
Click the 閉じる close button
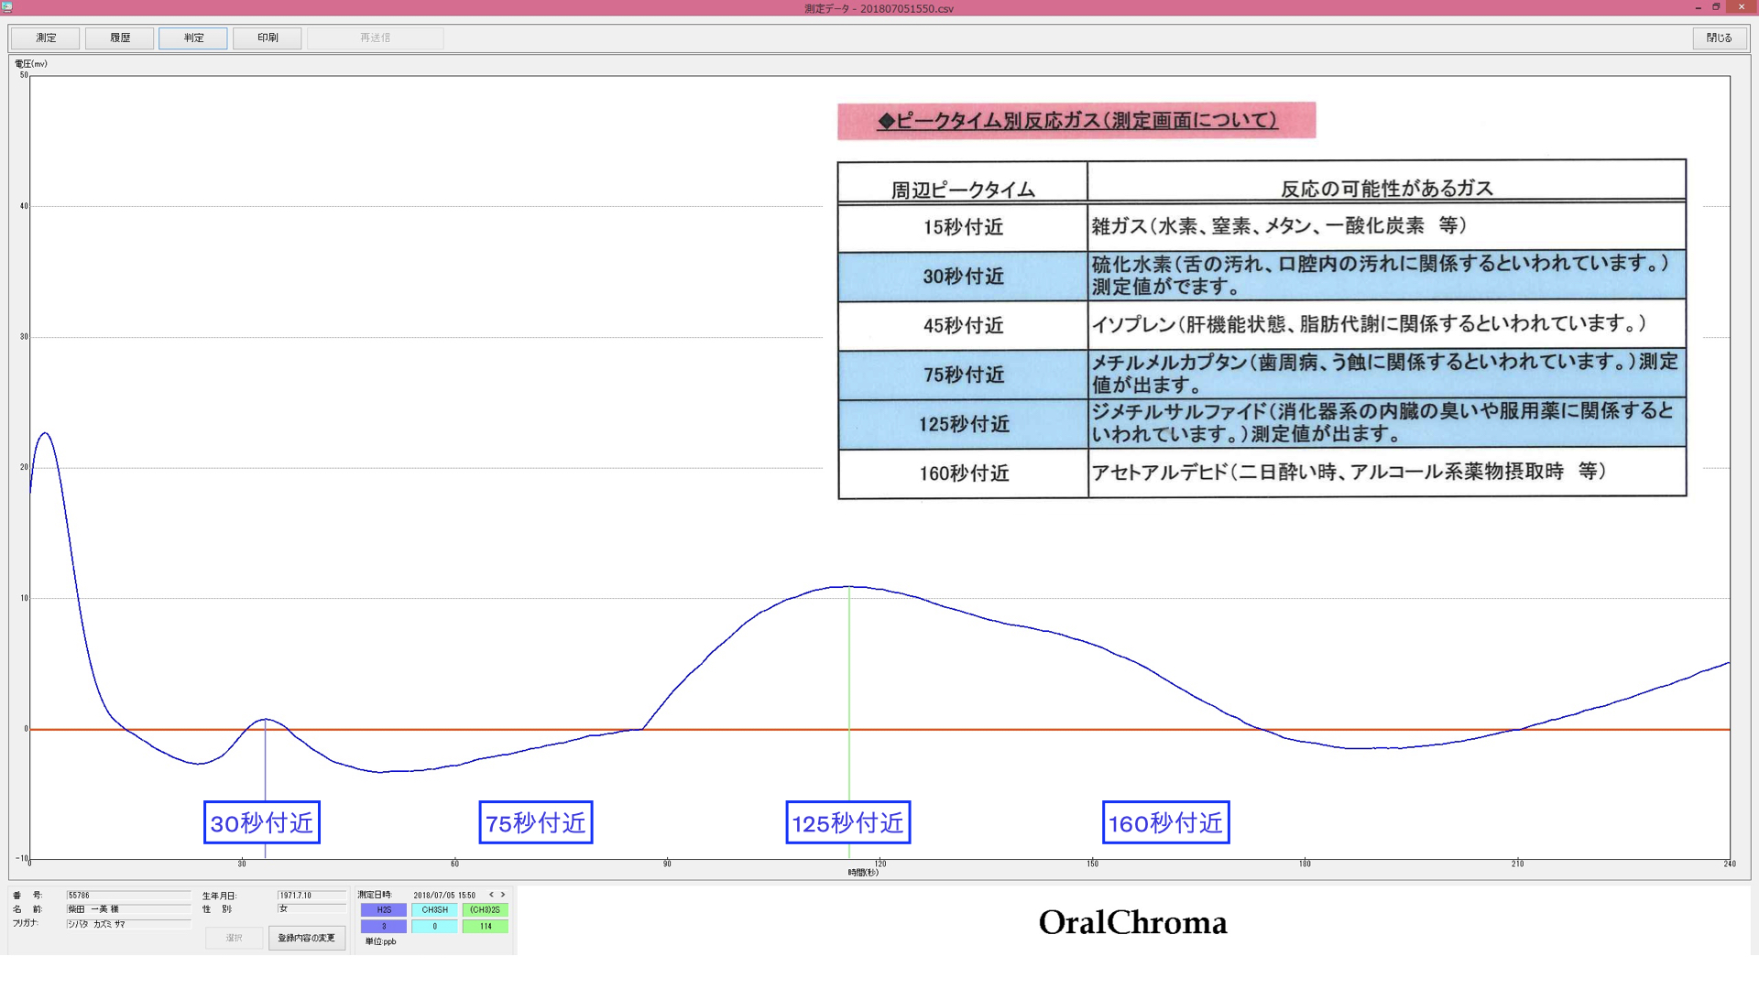click(x=1719, y=38)
